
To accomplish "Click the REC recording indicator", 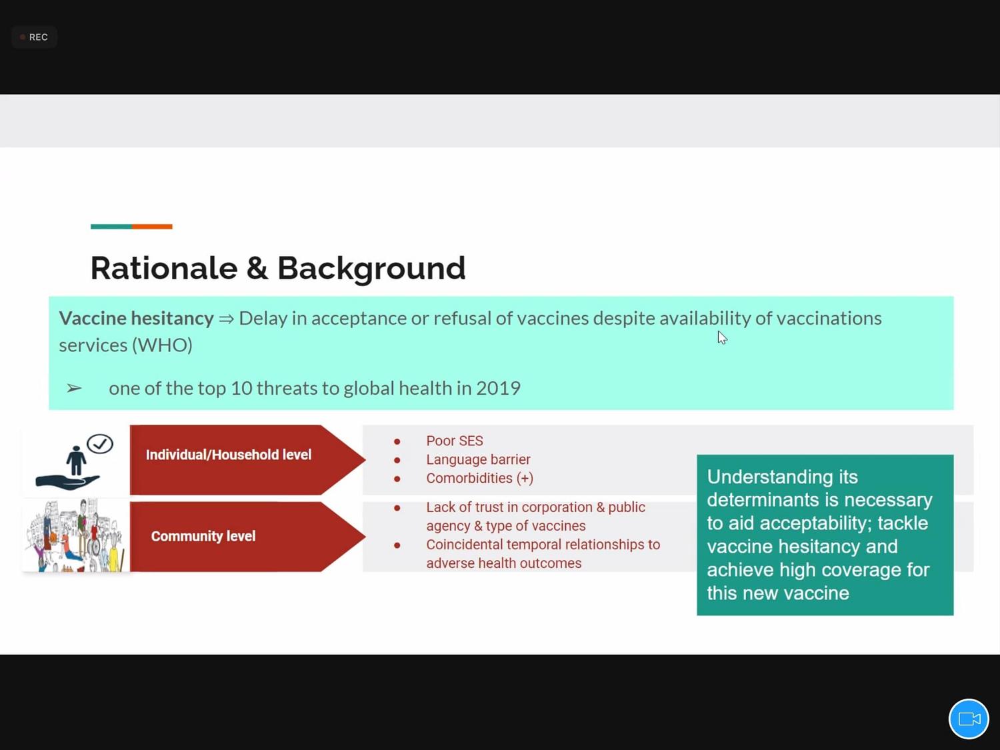I will coord(34,37).
